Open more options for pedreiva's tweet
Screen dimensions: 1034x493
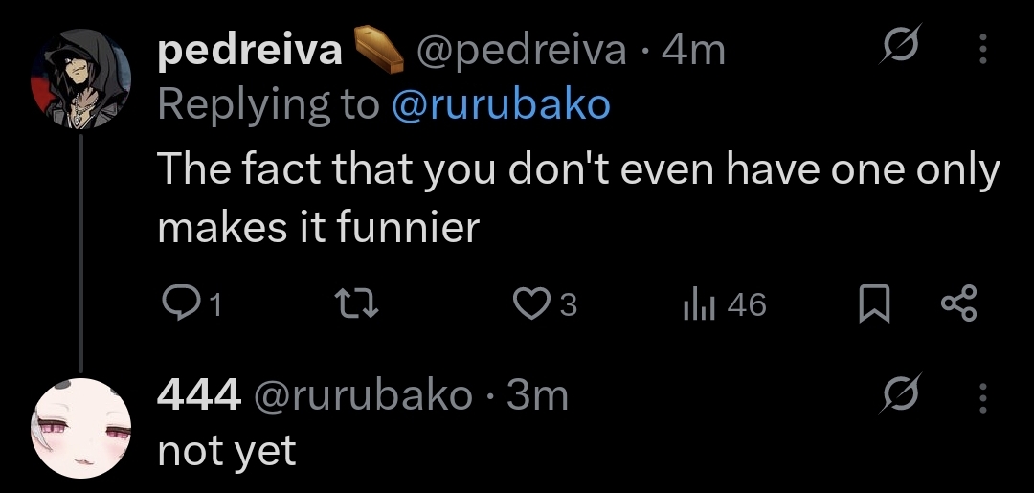tap(981, 49)
